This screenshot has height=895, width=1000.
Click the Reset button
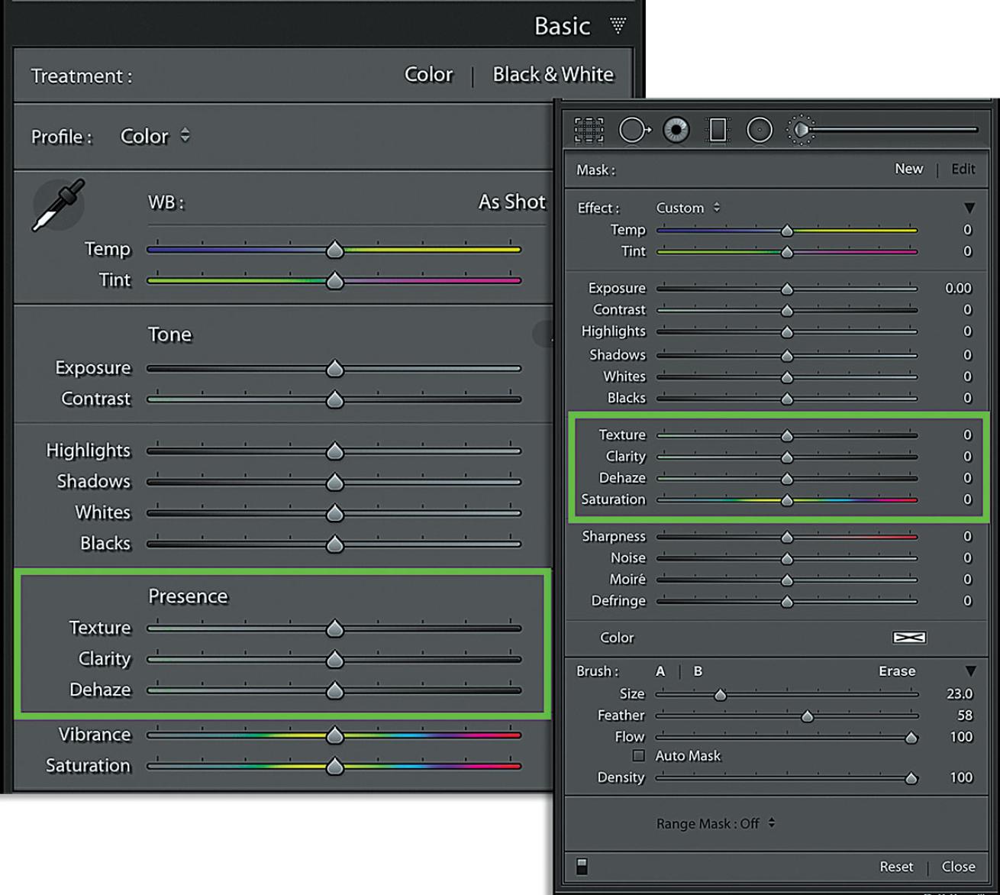[x=895, y=867]
